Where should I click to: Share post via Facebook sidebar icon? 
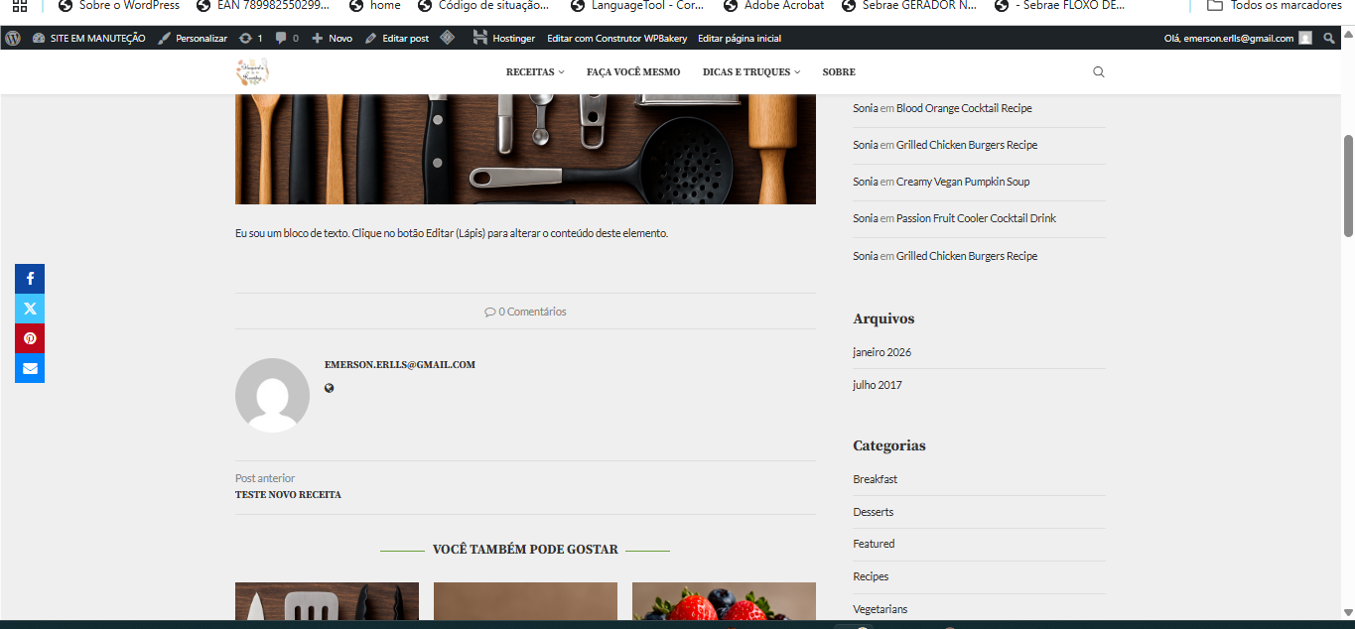pyautogui.click(x=30, y=279)
